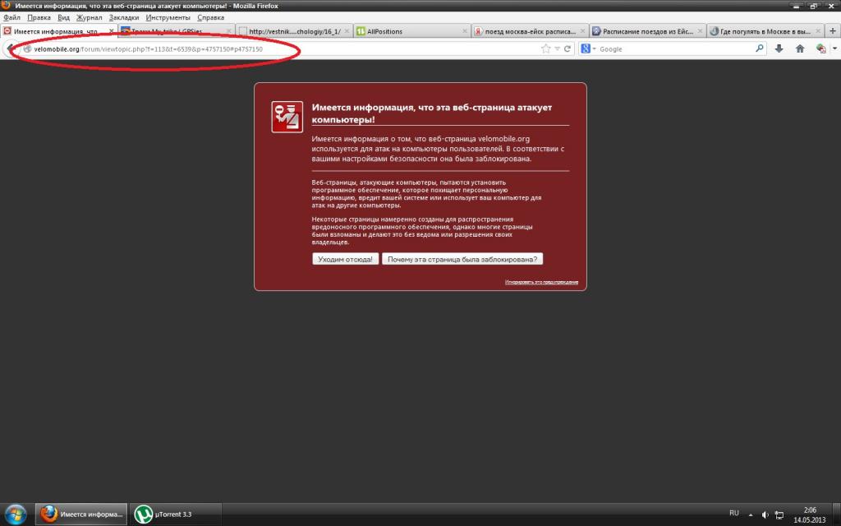
Task: Click the volume speaker tray icon
Action: tap(765, 514)
